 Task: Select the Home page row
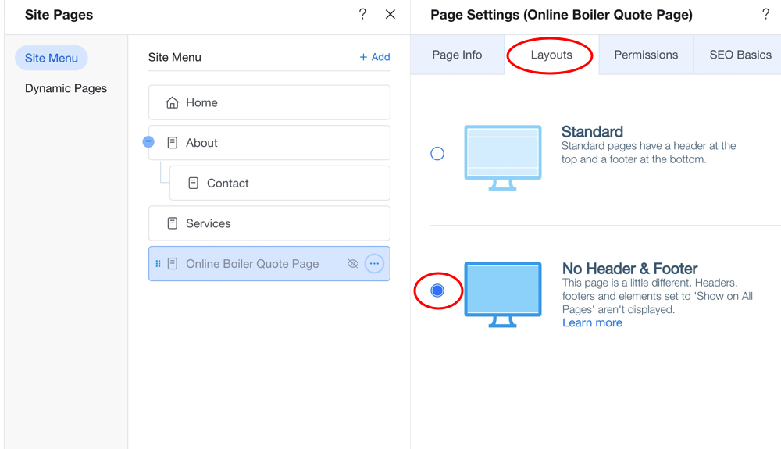coord(269,102)
